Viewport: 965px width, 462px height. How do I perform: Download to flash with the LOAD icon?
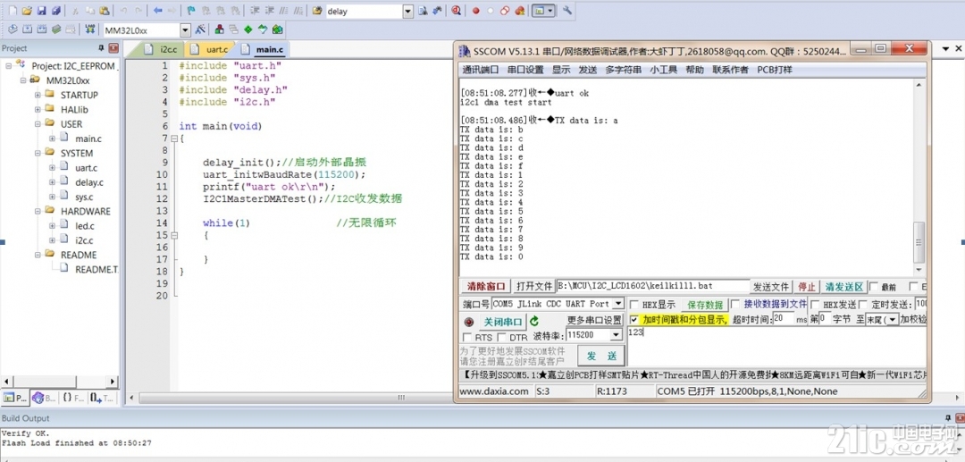pyautogui.click(x=90, y=29)
